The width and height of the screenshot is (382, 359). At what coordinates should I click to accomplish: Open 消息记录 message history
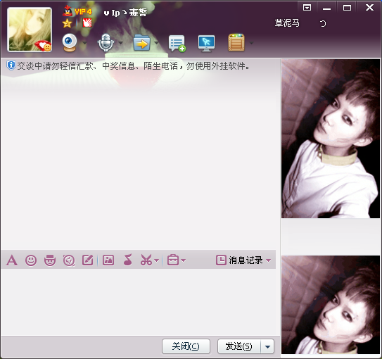(x=239, y=260)
